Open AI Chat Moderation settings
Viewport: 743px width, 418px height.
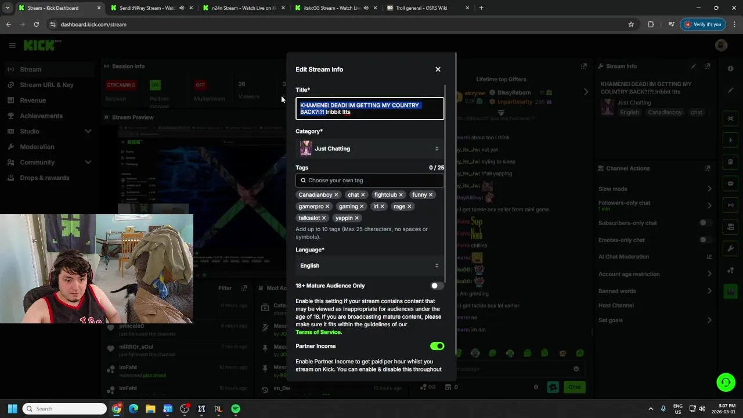click(655, 257)
